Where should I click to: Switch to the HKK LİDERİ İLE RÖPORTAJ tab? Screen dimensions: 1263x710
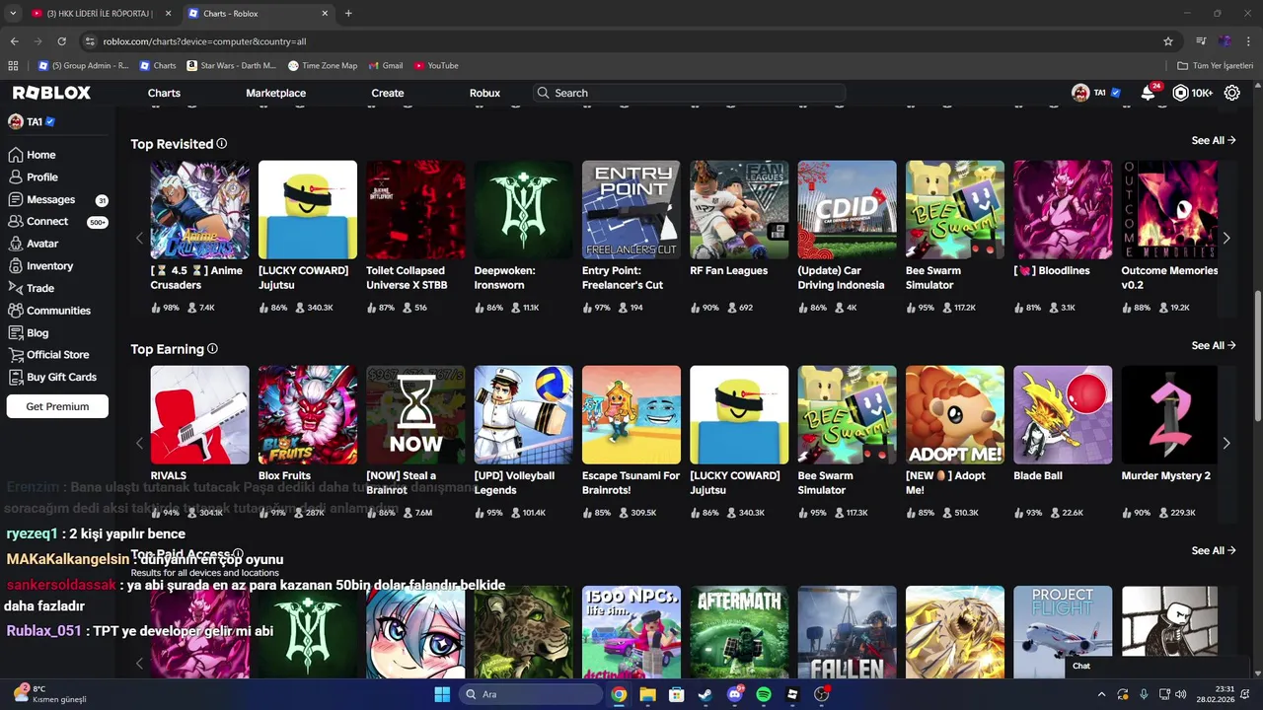pyautogui.click(x=102, y=14)
